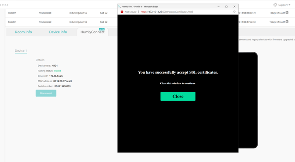
Task: Open the Device info tab
Action: [x=58, y=32]
